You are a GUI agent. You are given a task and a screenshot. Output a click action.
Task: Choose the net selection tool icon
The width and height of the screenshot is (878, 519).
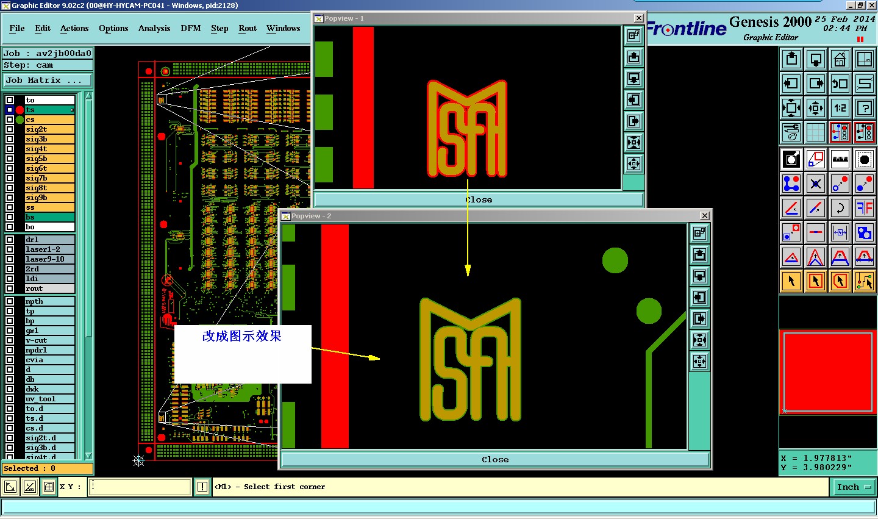click(x=865, y=281)
